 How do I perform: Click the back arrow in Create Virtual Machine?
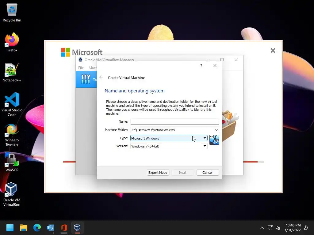101,77
